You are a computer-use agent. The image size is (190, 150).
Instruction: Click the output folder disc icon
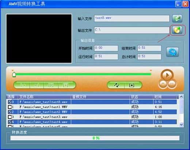pos(177,30)
